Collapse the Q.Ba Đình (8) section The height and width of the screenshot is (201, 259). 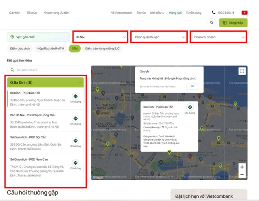45,82
